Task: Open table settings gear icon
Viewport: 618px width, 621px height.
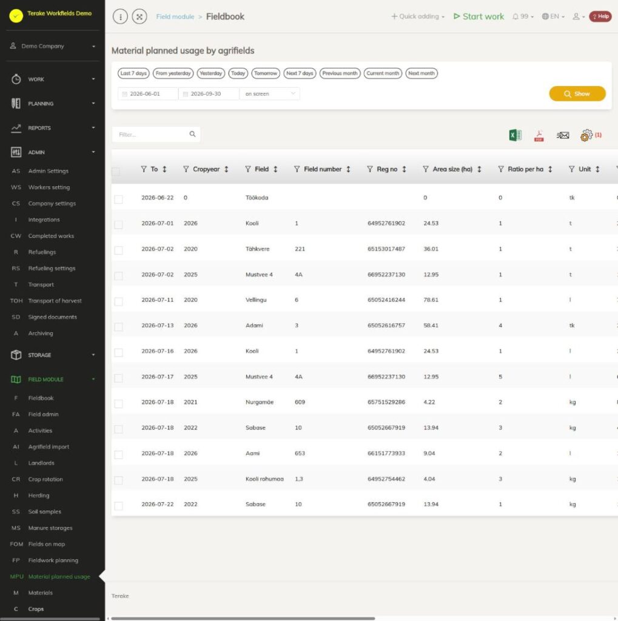Action: tap(586, 135)
